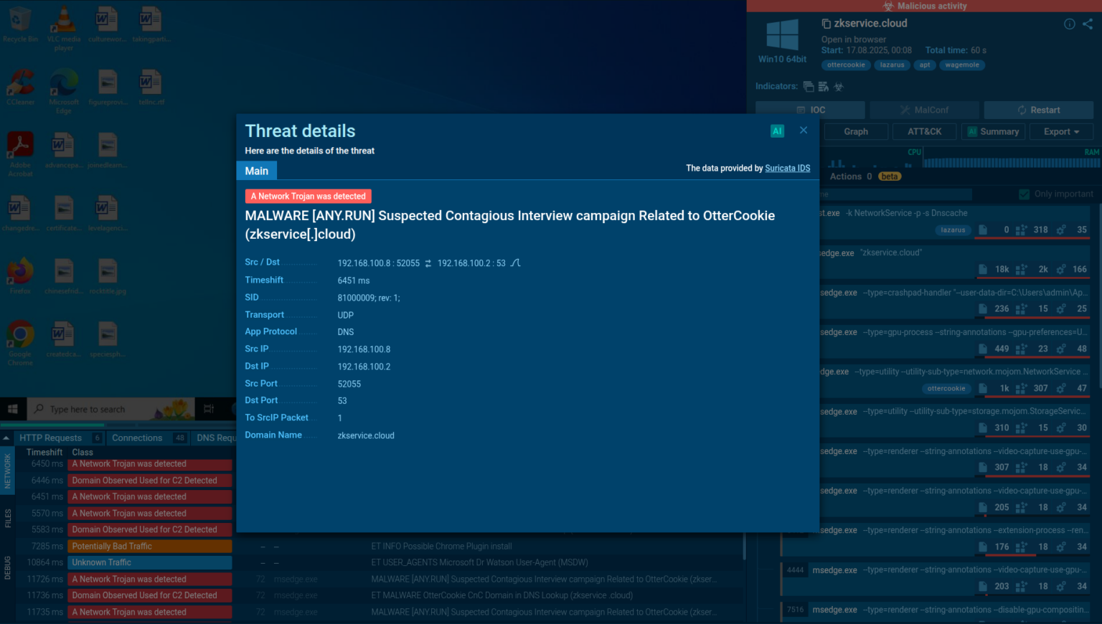Open the process Graph view

tap(856, 132)
